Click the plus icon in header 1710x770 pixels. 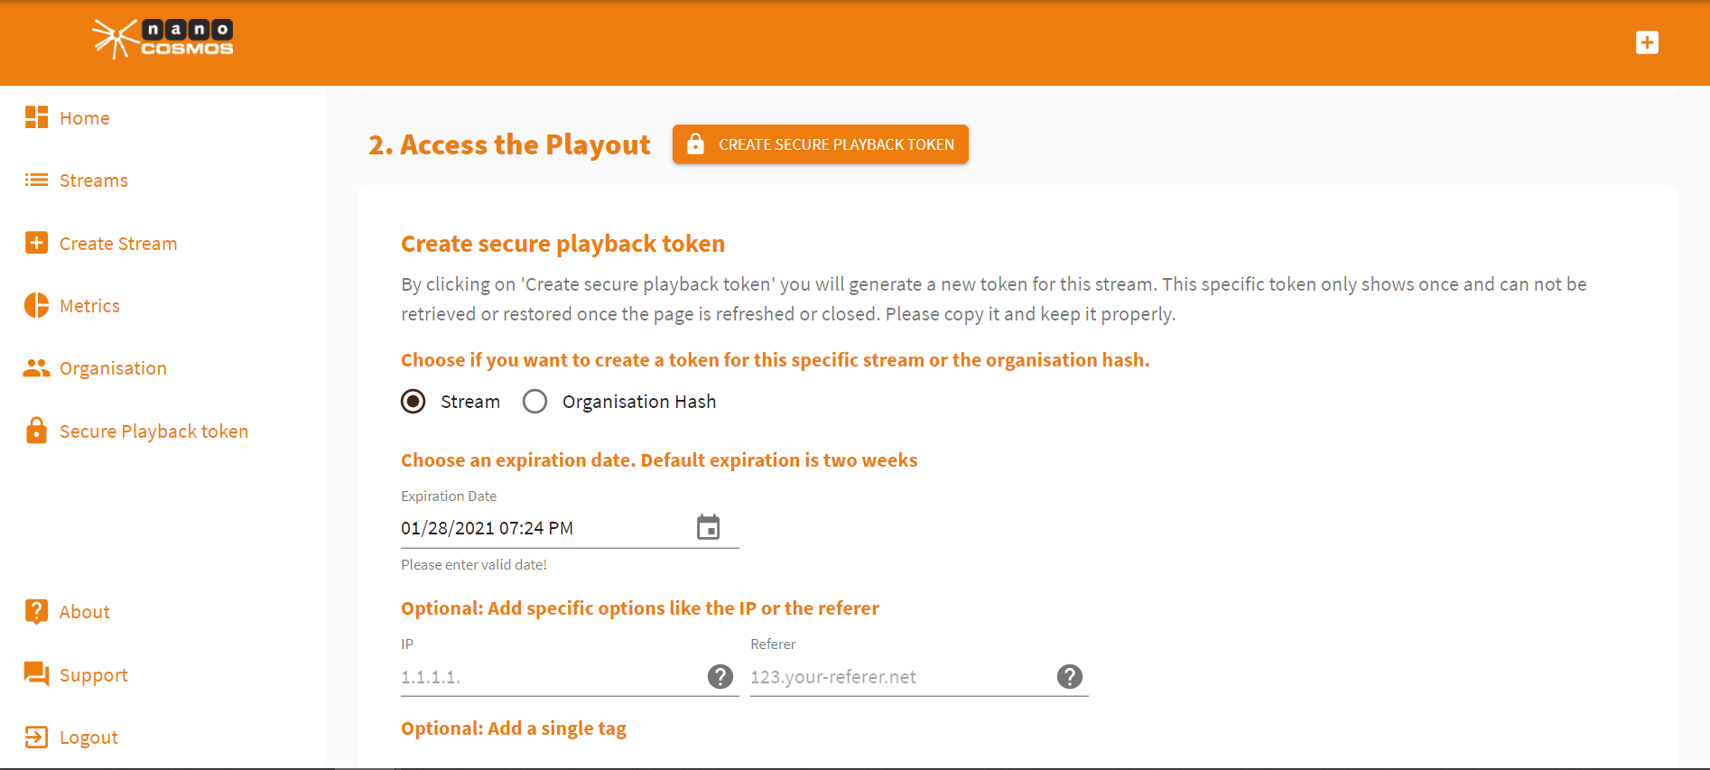pos(1647,42)
